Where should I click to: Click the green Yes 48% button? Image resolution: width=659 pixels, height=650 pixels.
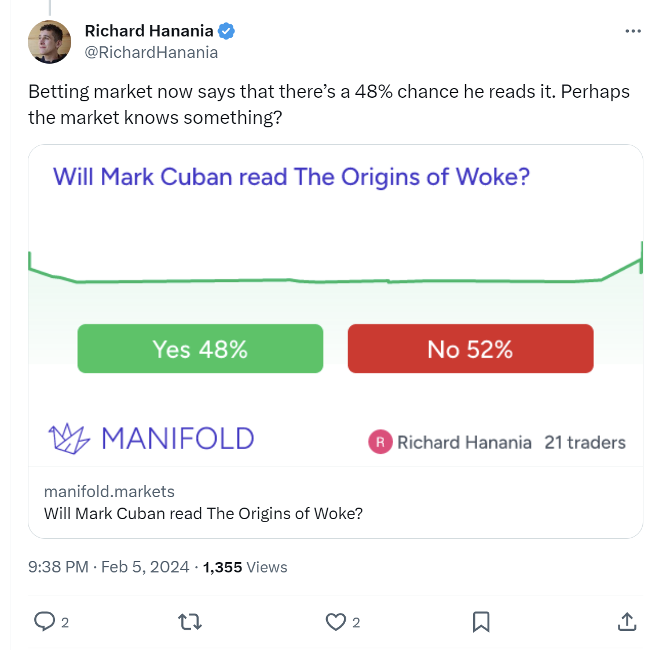pos(200,348)
